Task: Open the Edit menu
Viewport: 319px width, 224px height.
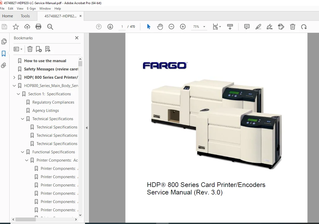Action: (x=11, y=9)
